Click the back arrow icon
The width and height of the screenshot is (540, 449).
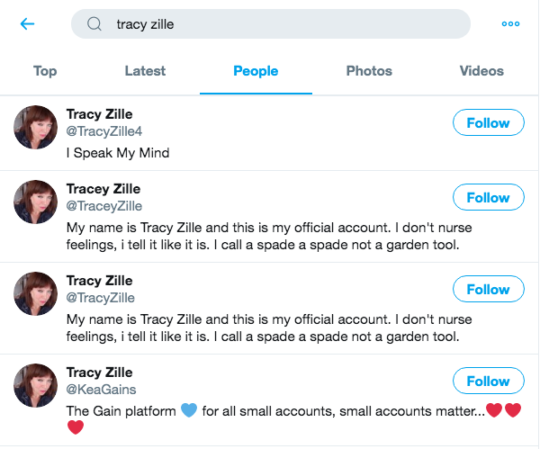click(27, 24)
